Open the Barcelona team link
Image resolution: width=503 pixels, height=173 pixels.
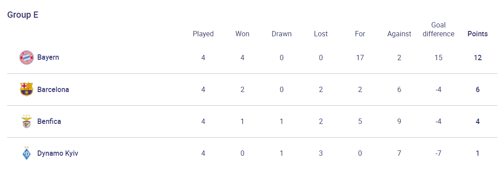pos(53,89)
